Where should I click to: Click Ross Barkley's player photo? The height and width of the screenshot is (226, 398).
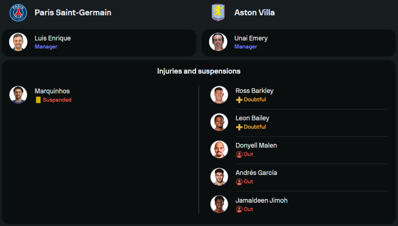point(219,95)
